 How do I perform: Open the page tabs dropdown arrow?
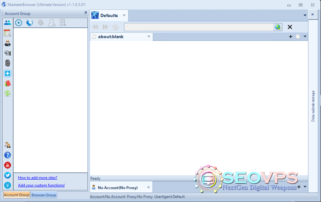click(305, 37)
